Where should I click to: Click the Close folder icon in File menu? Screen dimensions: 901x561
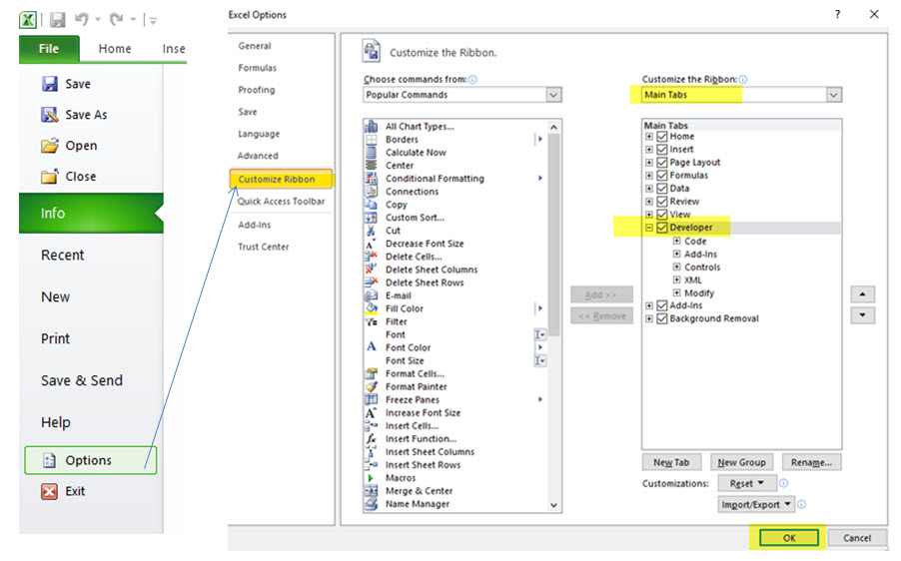[x=50, y=177]
